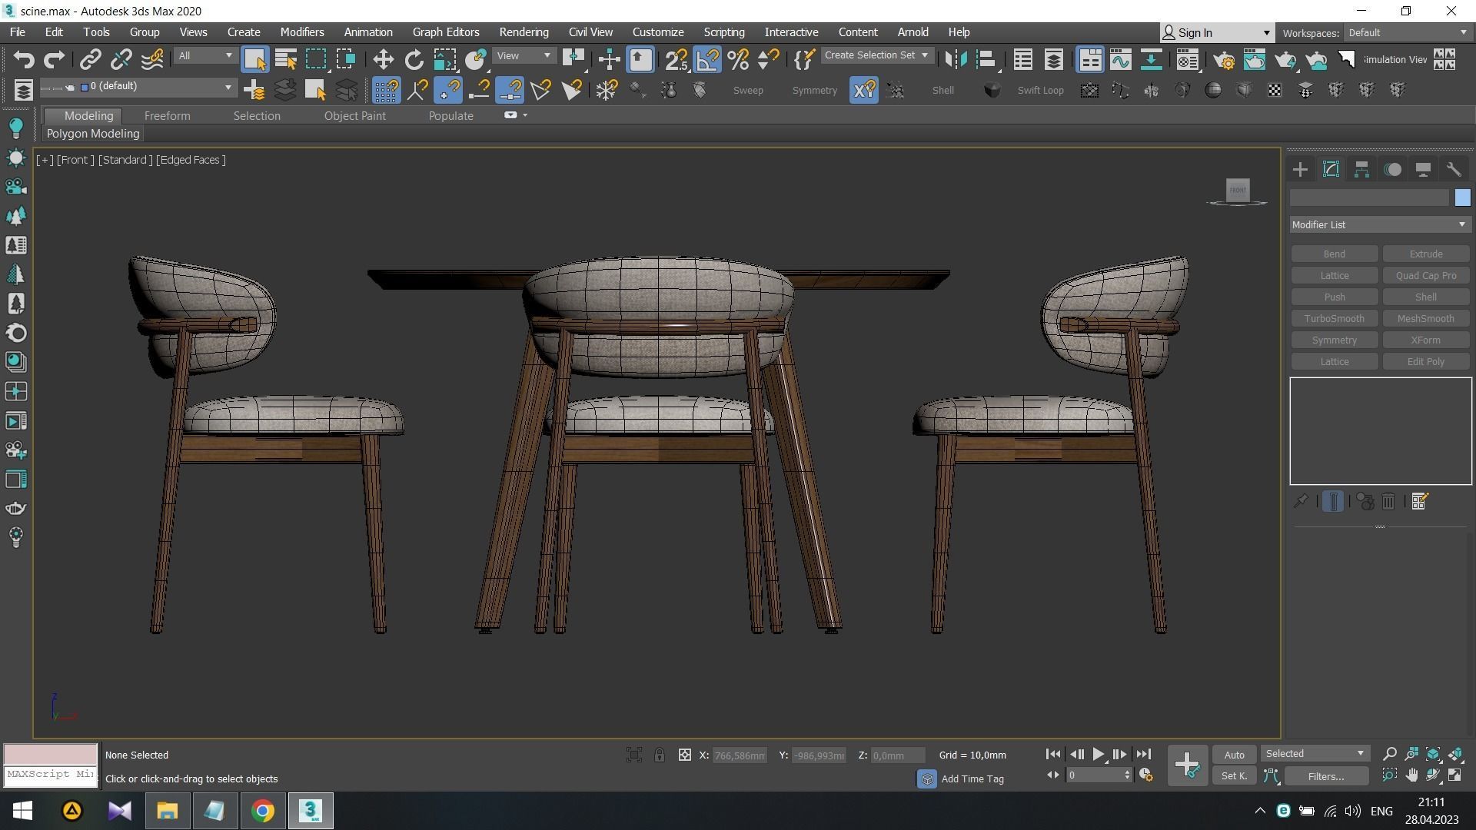Choose the Select and Scale tool
The height and width of the screenshot is (830, 1476).
[x=444, y=59]
